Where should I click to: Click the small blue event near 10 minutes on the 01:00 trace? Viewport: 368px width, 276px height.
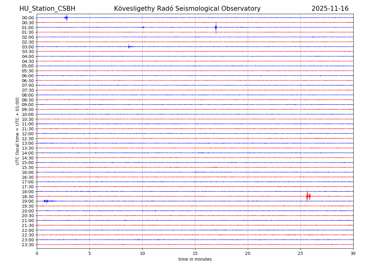pos(143,27)
